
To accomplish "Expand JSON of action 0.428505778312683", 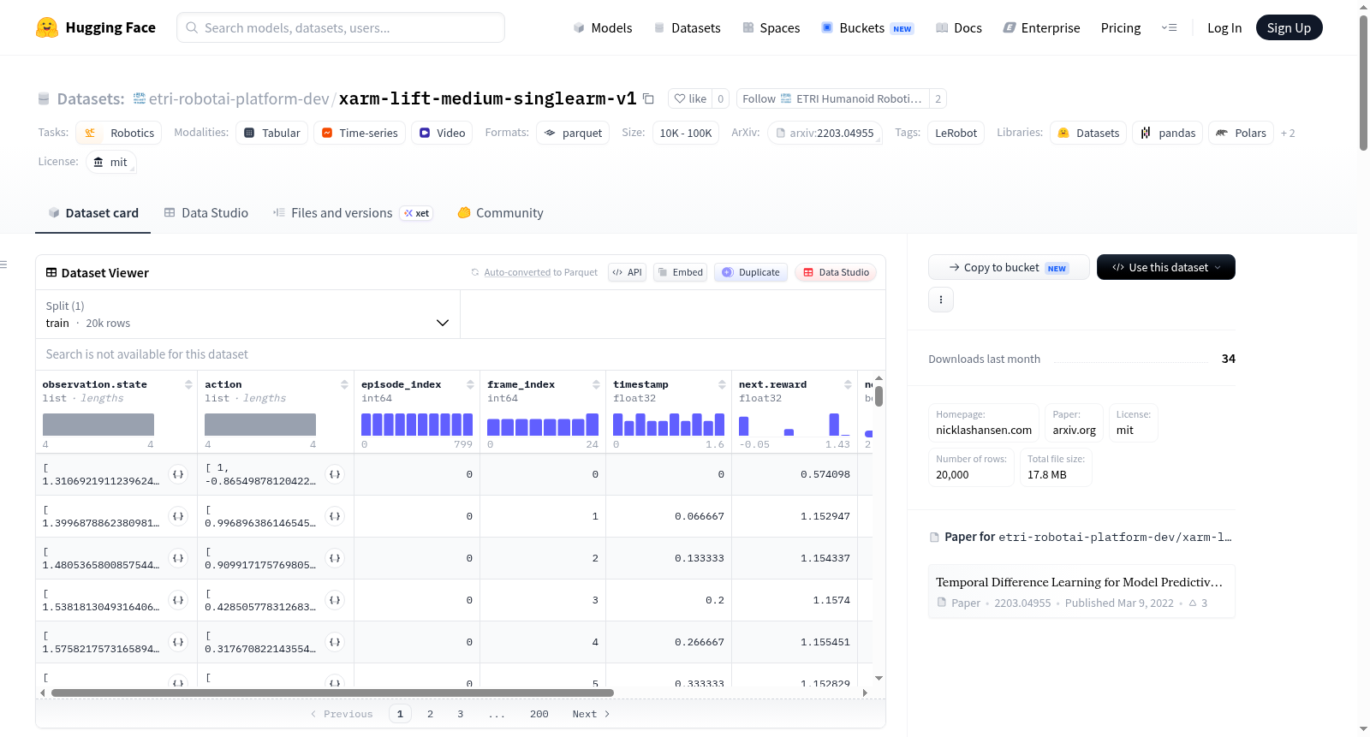I will pos(335,600).
